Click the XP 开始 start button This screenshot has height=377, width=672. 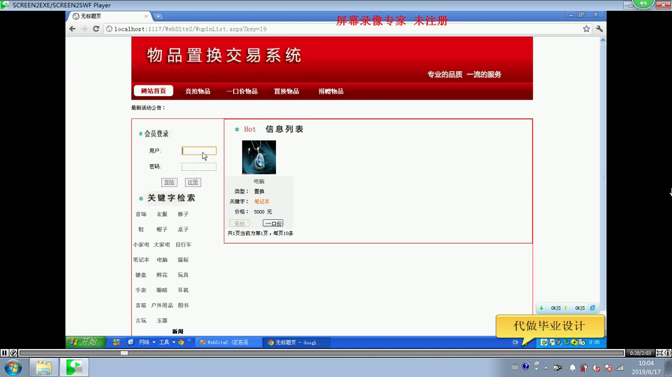[85, 342]
